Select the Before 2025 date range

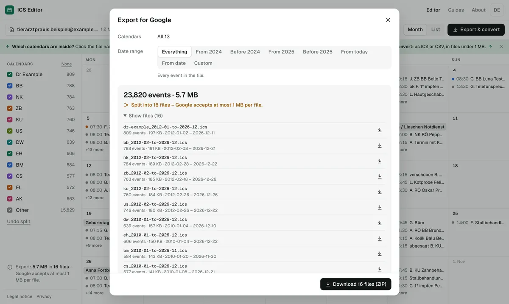pyautogui.click(x=318, y=52)
